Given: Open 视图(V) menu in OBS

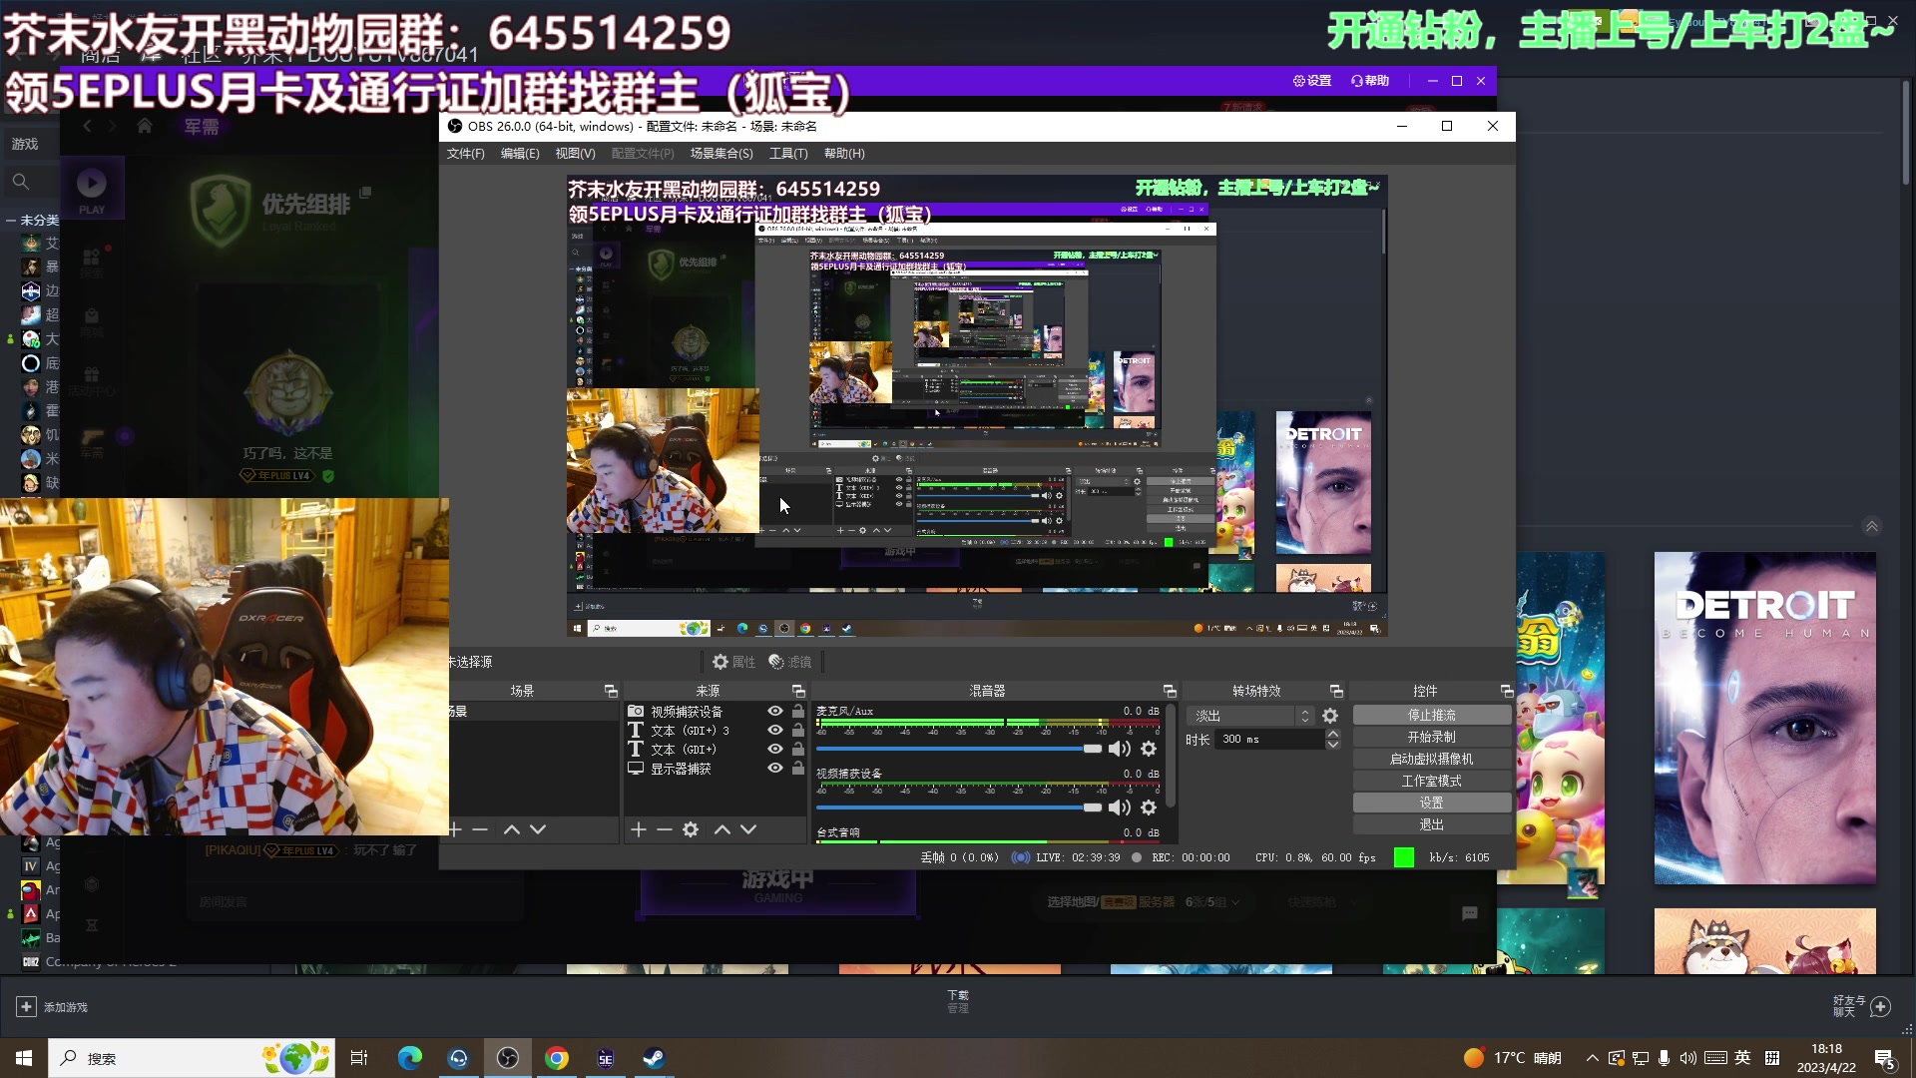Looking at the screenshot, I should [575, 154].
